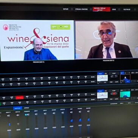Click the EFFECTS volume fader knob
Viewport: 138px width, 138px height.
(63, 127)
